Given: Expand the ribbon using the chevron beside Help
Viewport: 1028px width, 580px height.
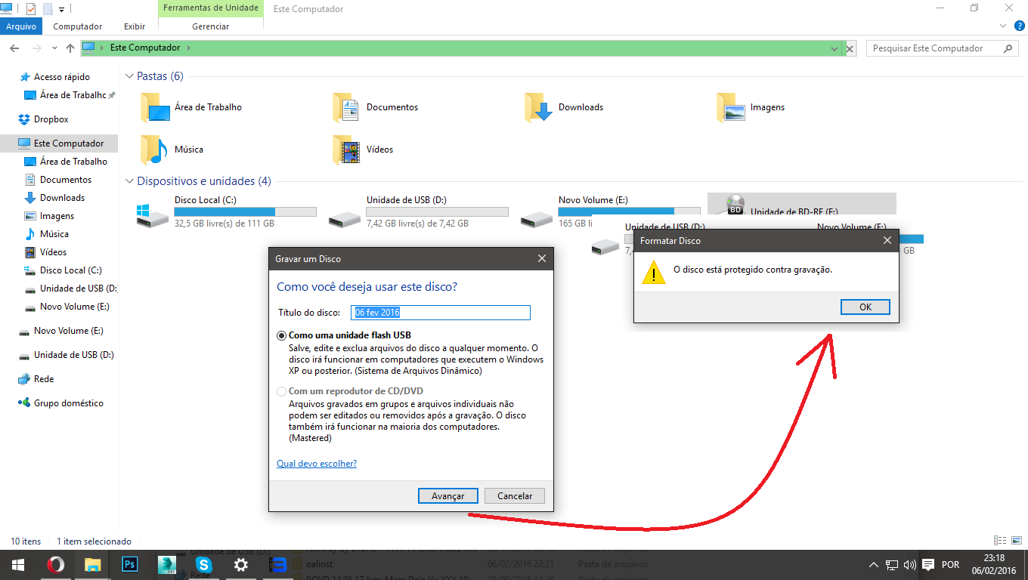Looking at the screenshot, I should (x=1002, y=26).
